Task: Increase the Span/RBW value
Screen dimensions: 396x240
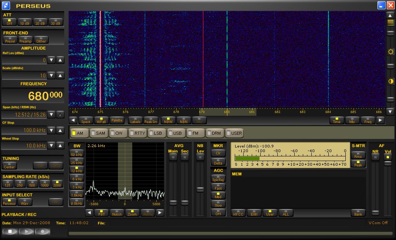Action: 60,115
